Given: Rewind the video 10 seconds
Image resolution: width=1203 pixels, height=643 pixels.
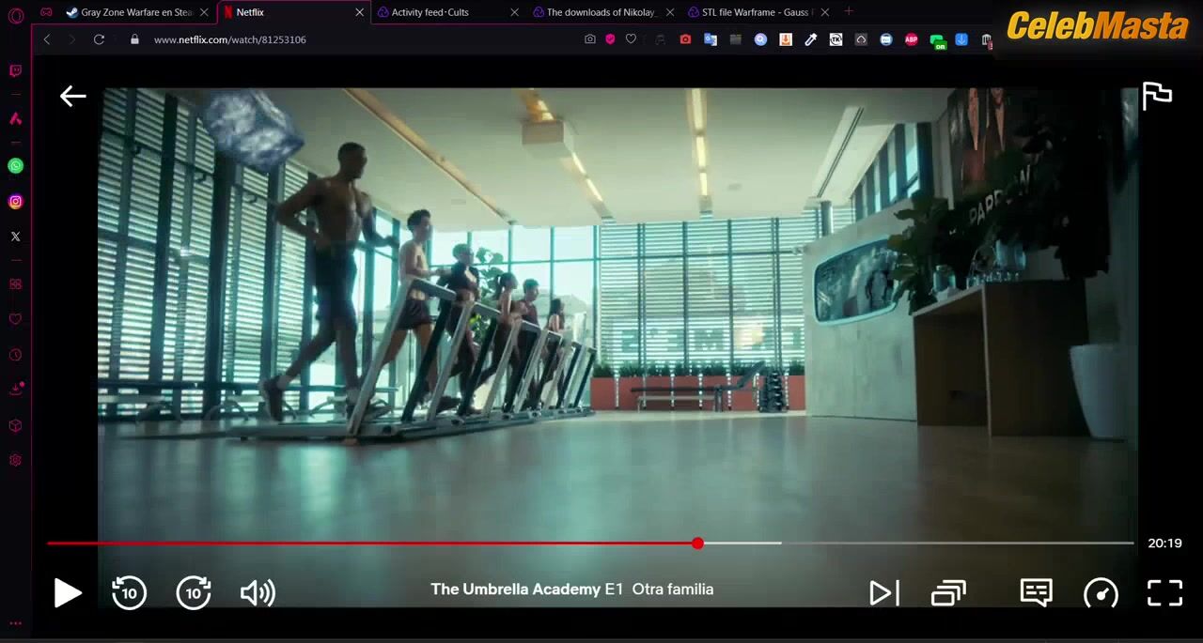Looking at the screenshot, I should click(x=130, y=592).
